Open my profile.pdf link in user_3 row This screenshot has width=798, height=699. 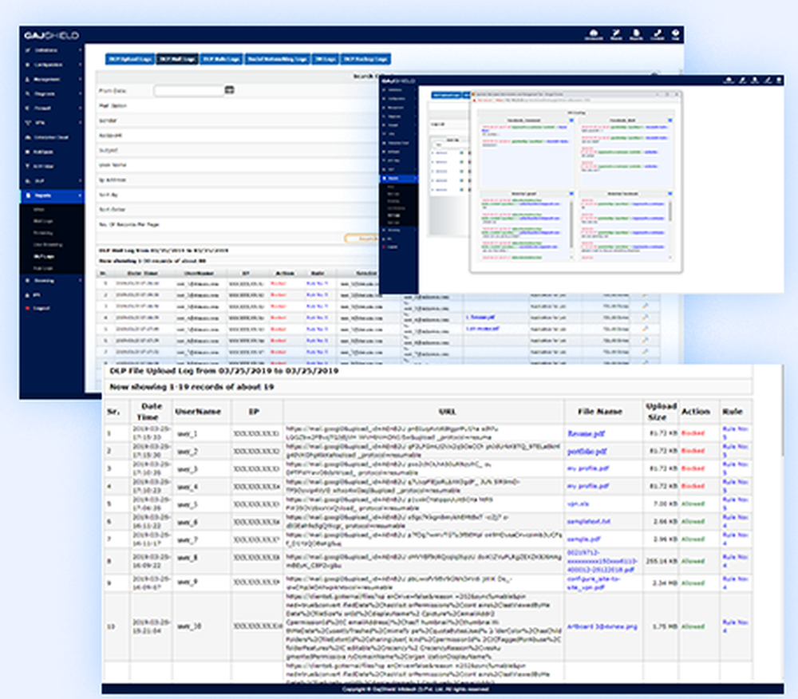pyautogui.click(x=588, y=468)
